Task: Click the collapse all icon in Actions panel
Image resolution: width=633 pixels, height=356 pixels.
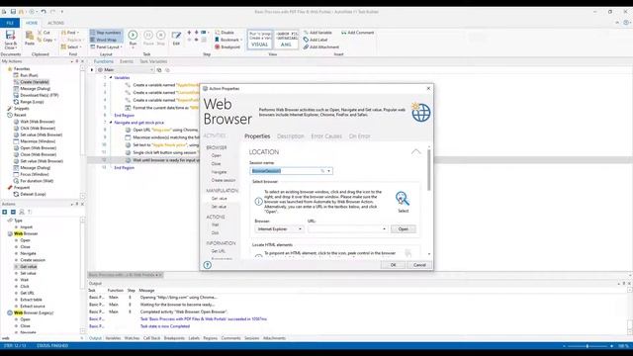Action: (13, 212)
